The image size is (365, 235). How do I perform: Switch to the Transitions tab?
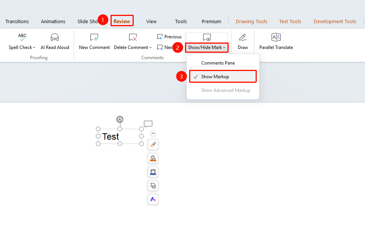tap(17, 21)
